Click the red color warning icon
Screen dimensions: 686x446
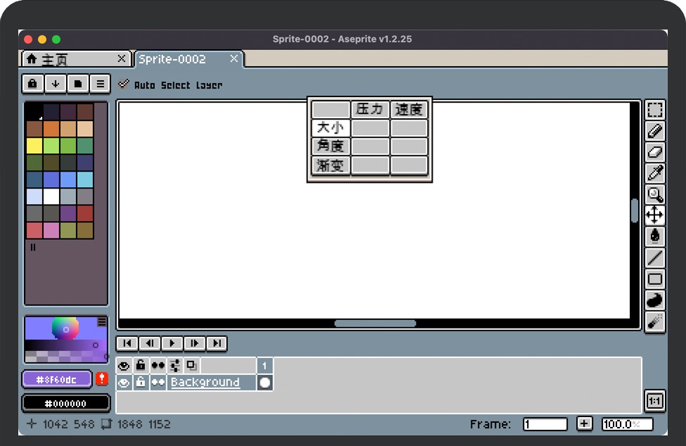coord(102,378)
